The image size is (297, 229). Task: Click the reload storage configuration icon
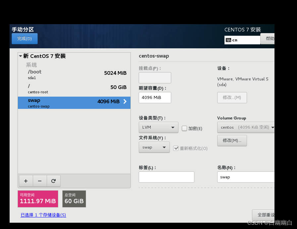[54, 181]
